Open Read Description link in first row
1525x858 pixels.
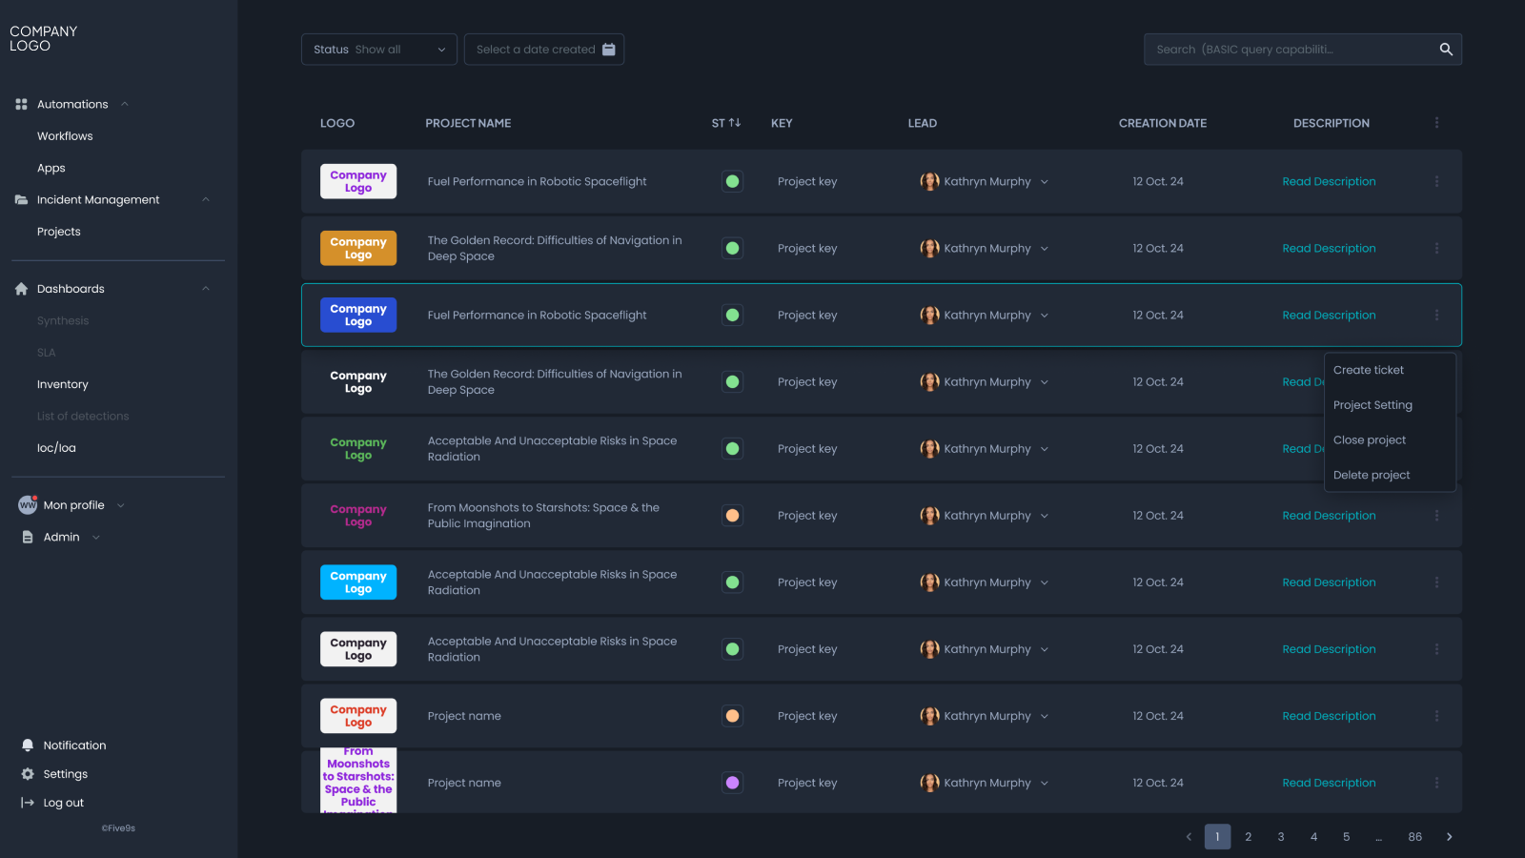(1329, 181)
